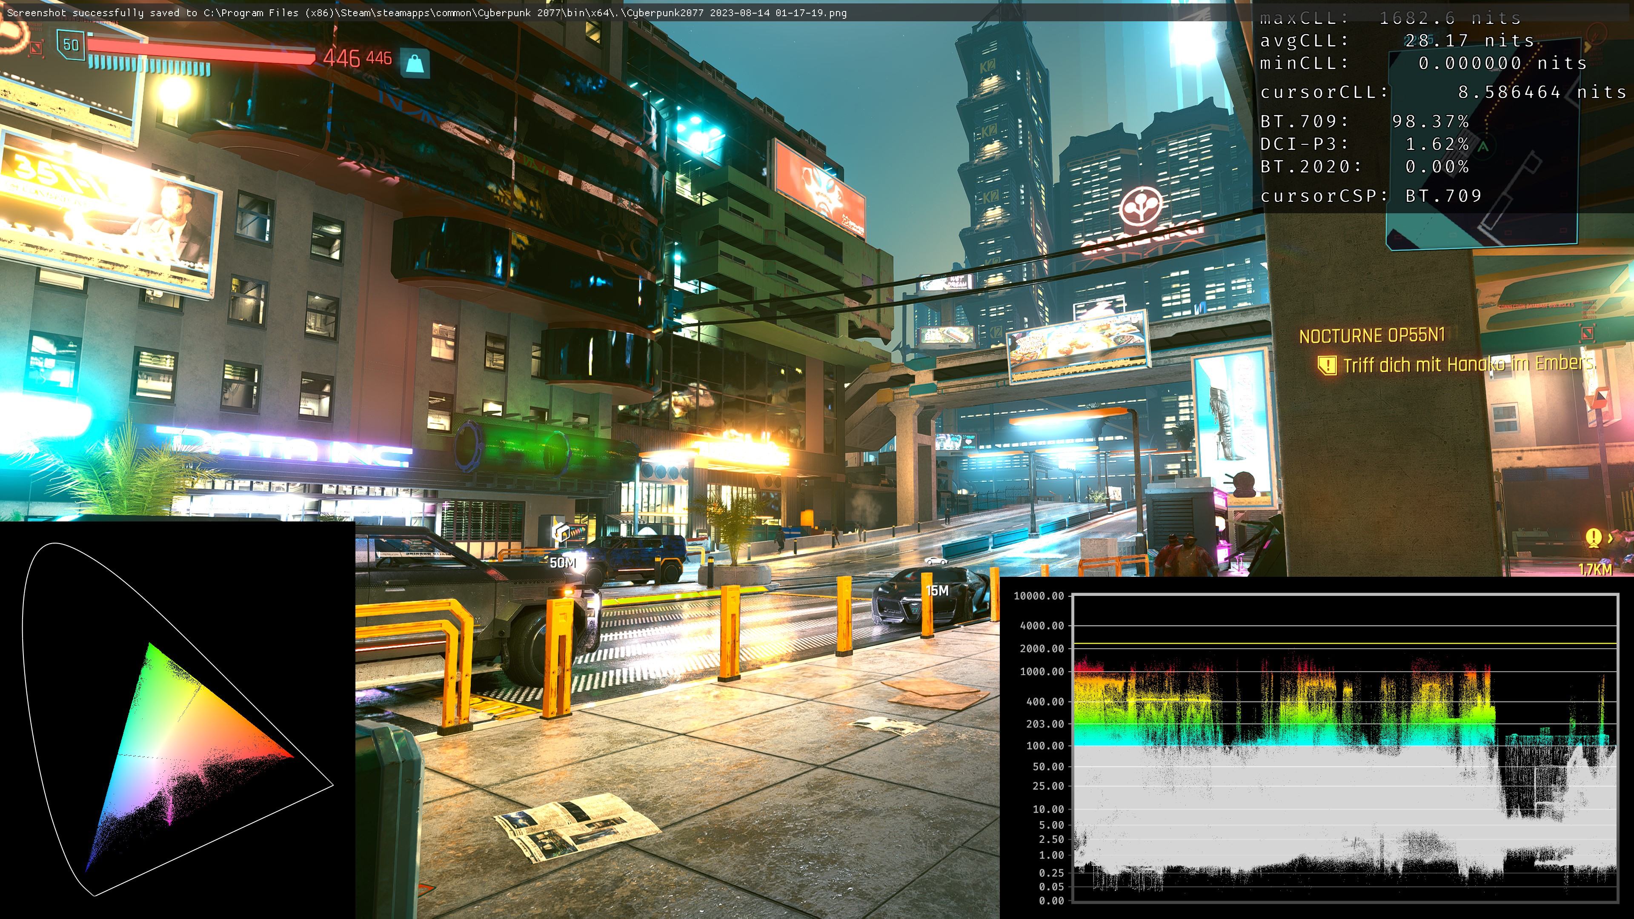Click the 'cursorCSP: BT.709' readout
This screenshot has width=1634, height=919.
point(1371,196)
